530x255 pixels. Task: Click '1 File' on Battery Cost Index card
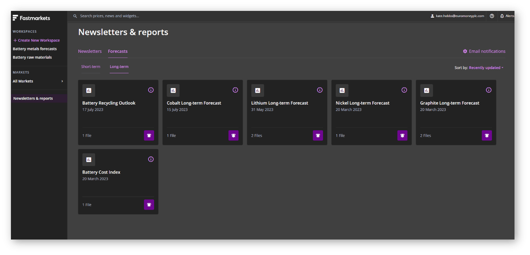click(x=87, y=205)
